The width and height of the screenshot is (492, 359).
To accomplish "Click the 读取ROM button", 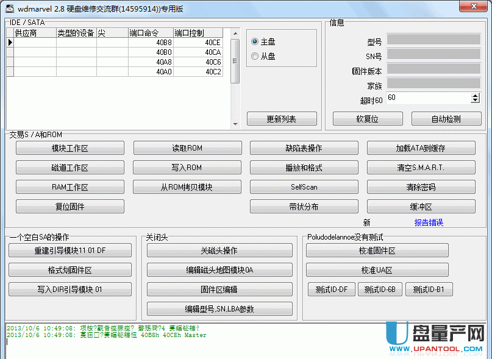I will coord(187,148).
